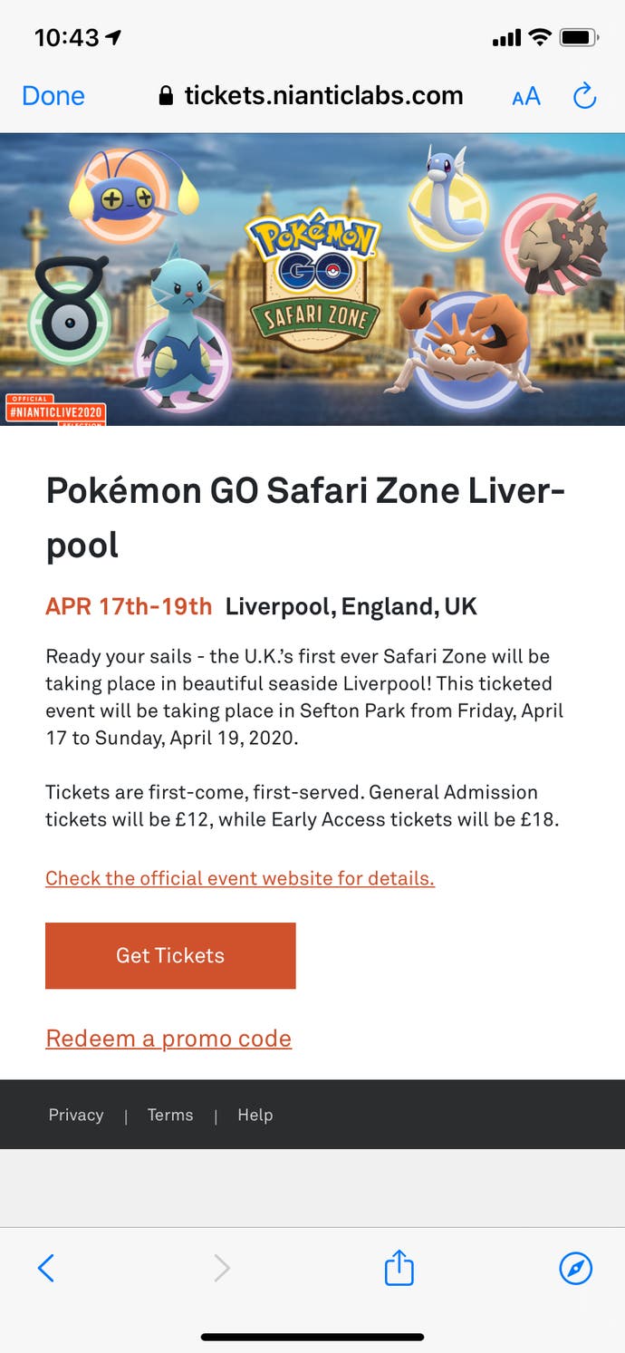625x1353 pixels.
Task: Tap the forward chevron in bottom toolbar
Action: (222, 1268)
